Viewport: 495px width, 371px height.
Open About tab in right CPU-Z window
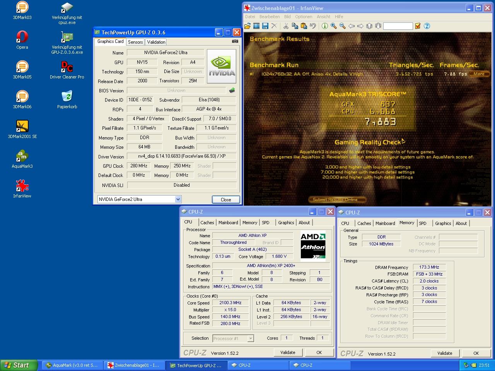(x=461, y=223)
